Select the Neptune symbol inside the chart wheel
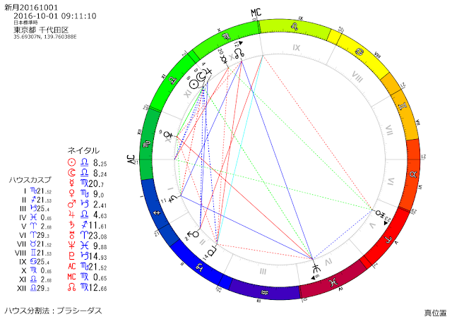This screenshot has height=319, width=452. click(316, 267)
